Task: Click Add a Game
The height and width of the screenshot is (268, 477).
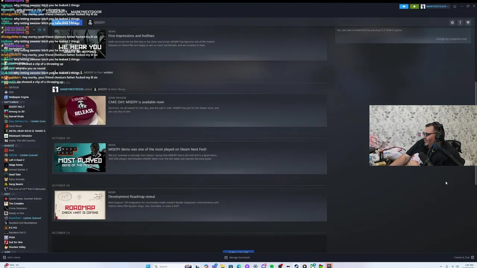Action: [x=11, y=258]
